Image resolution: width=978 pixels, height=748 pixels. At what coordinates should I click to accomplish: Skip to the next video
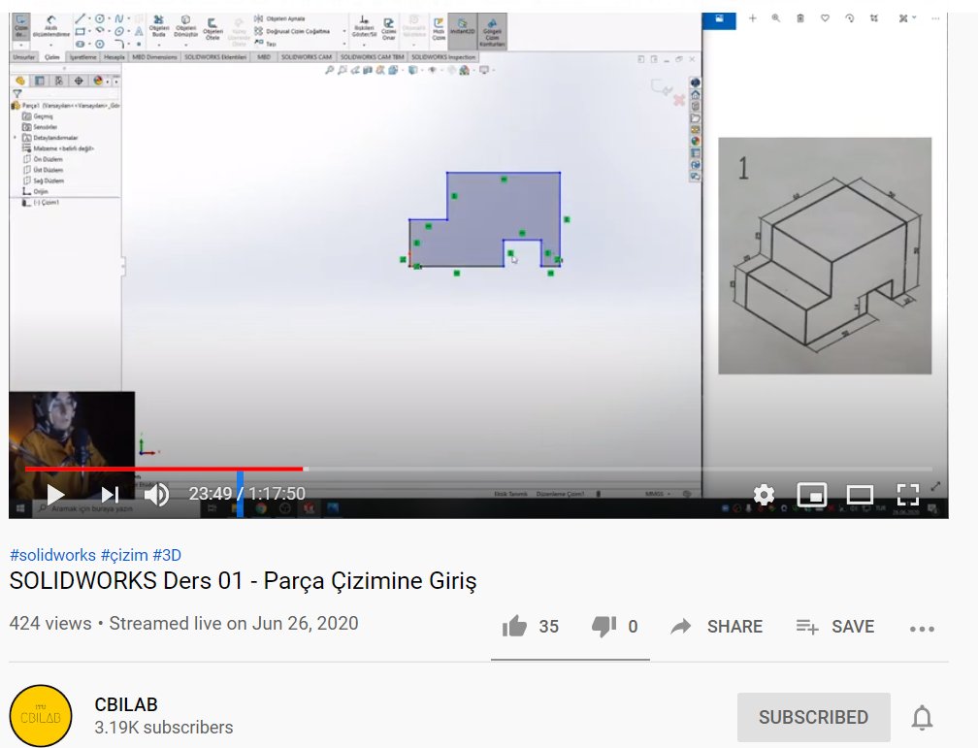pos(110,495)
